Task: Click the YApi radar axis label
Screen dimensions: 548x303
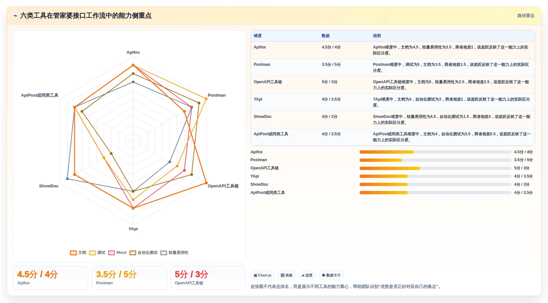Action: coord(133,229)
